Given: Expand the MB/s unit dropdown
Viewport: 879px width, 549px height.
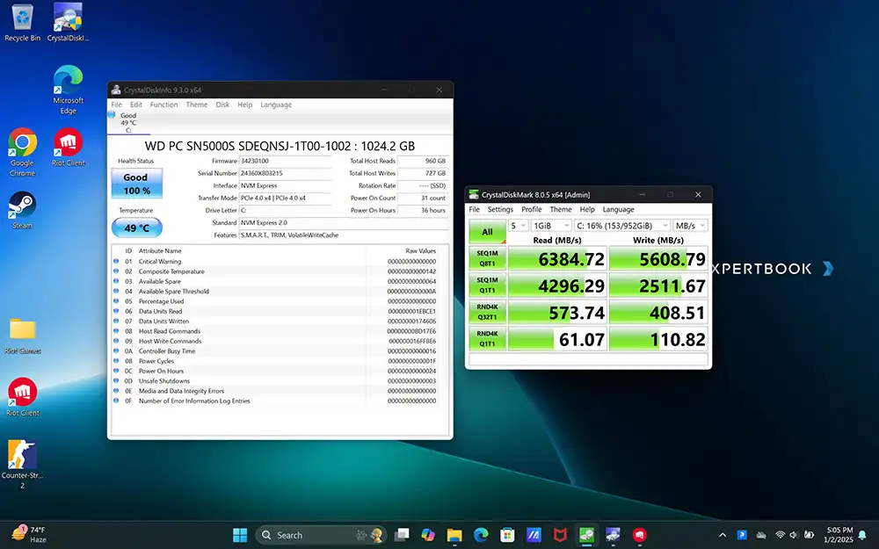Looking at the screenshot, I should (x=691, y=226).
